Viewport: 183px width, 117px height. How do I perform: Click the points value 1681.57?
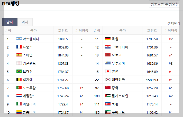[x=152, y=55]
